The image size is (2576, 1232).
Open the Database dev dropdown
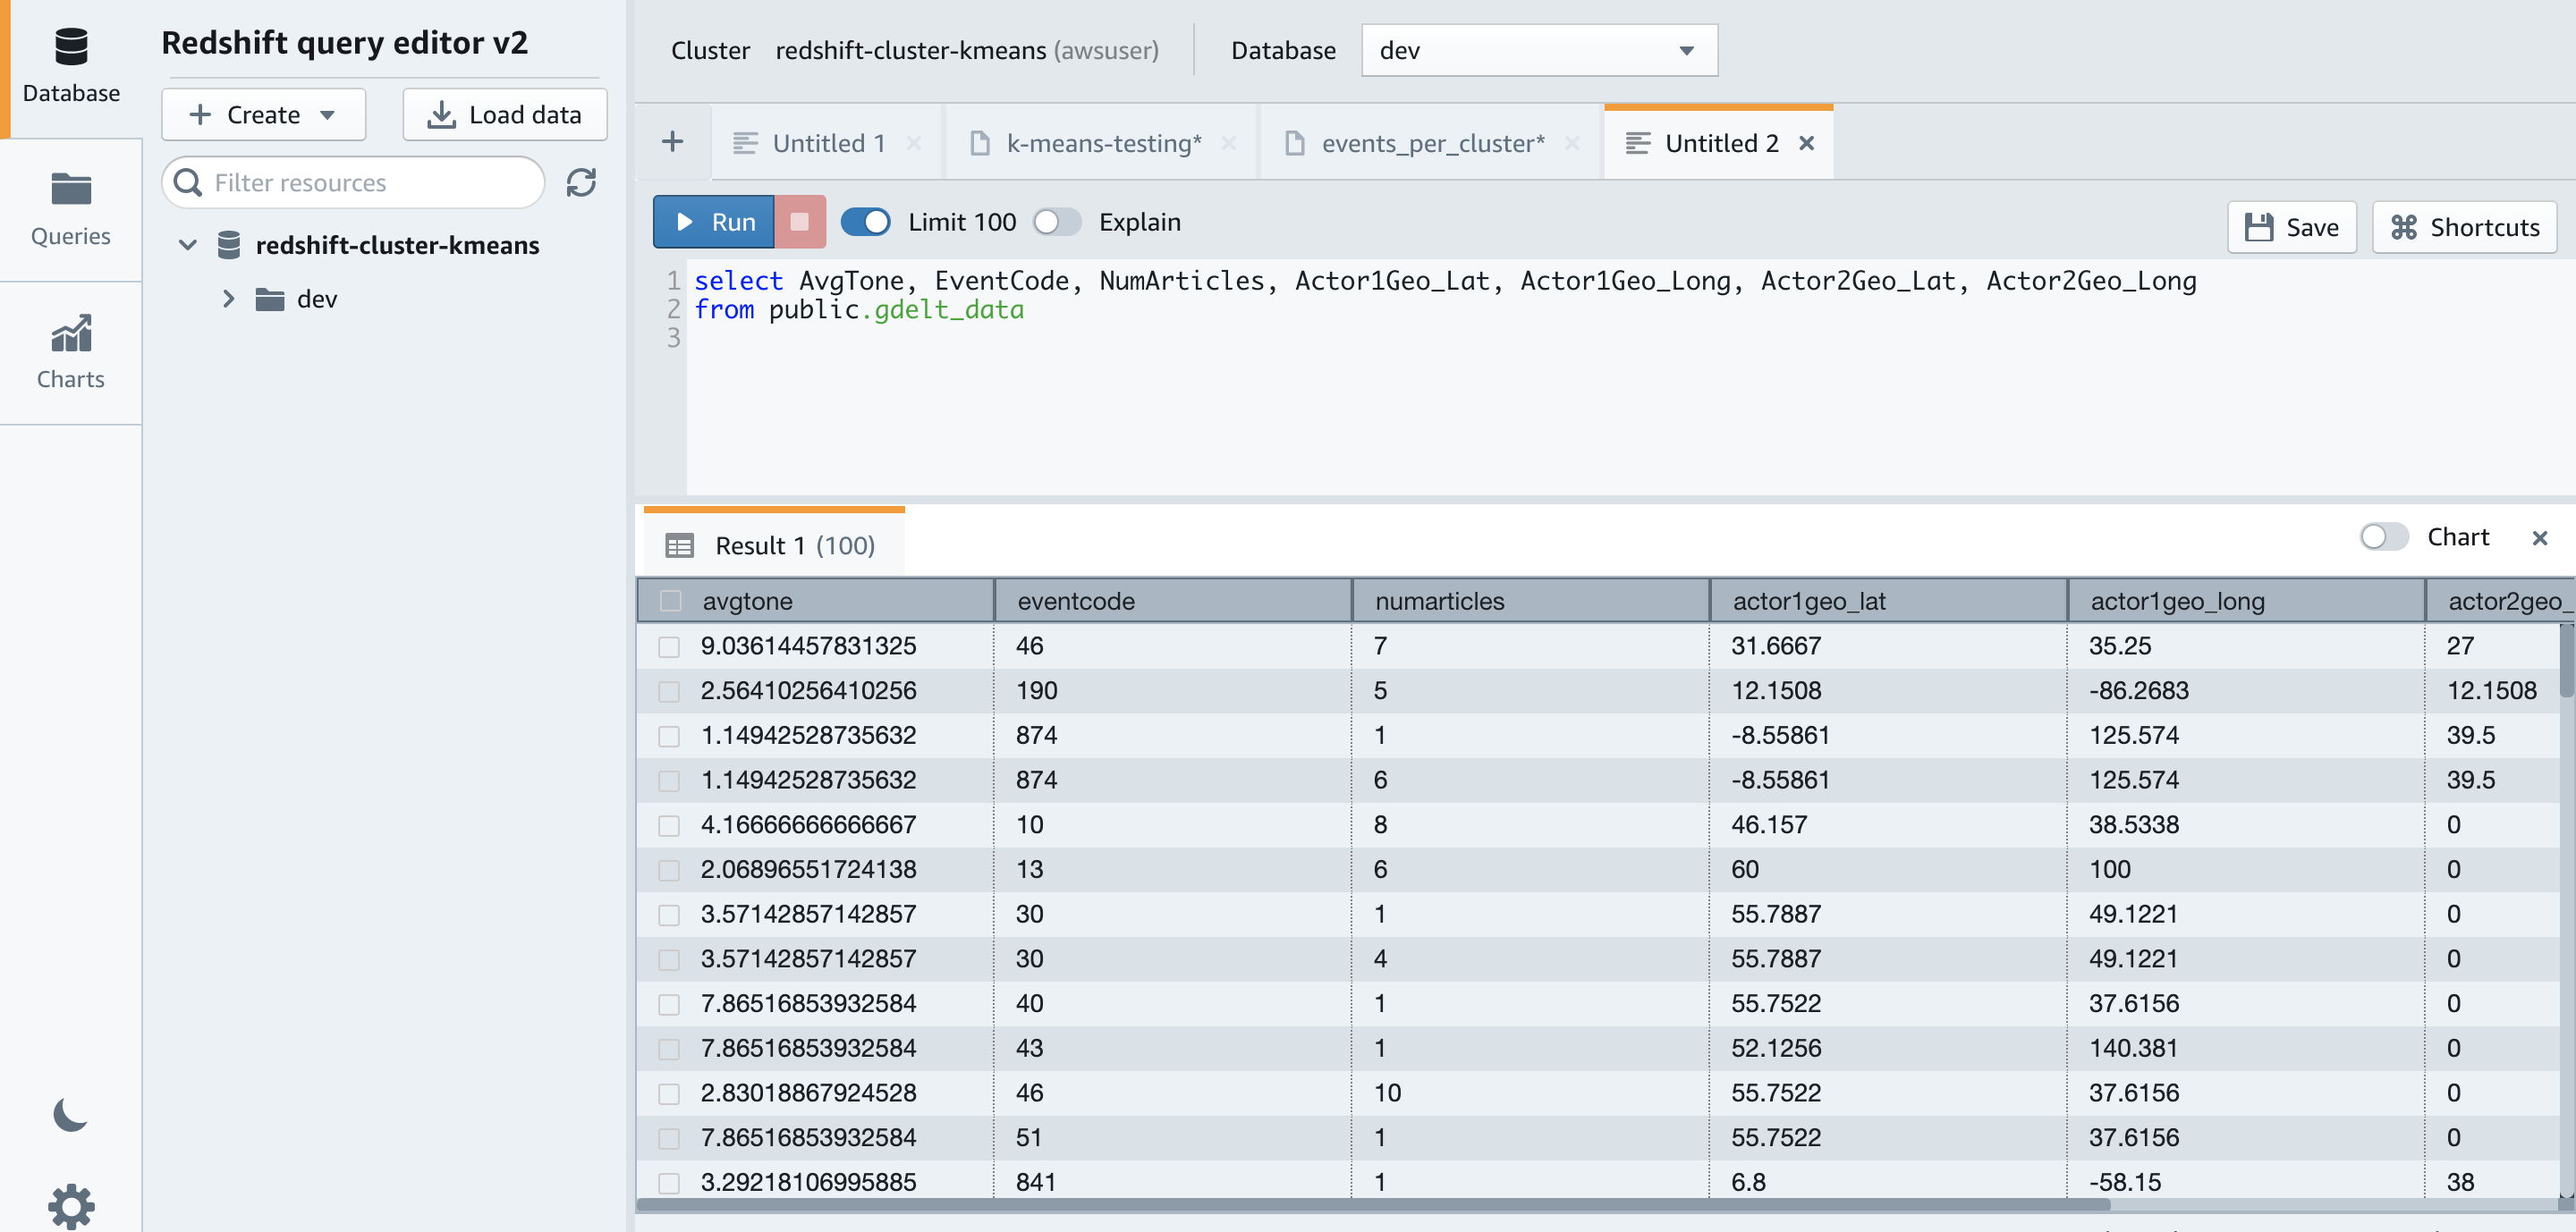tap(1538, 50)
